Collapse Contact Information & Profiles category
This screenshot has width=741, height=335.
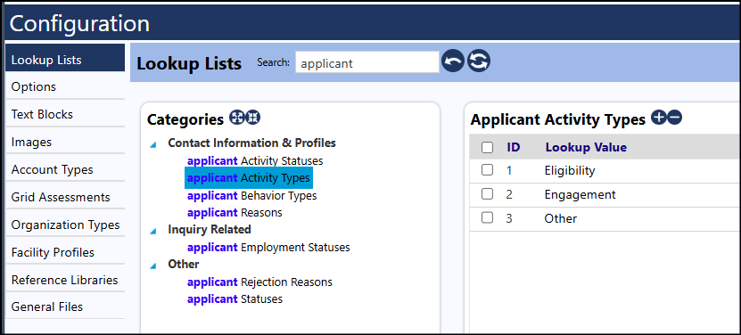152,144
